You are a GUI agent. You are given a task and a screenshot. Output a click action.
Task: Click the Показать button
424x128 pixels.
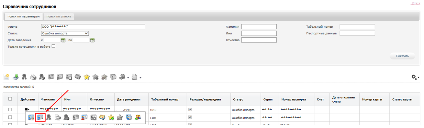402,56
